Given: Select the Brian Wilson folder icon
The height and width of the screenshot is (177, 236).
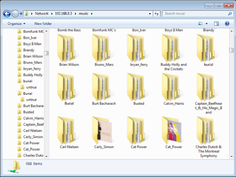Looking at the screenshot, I should pos(66,48).
